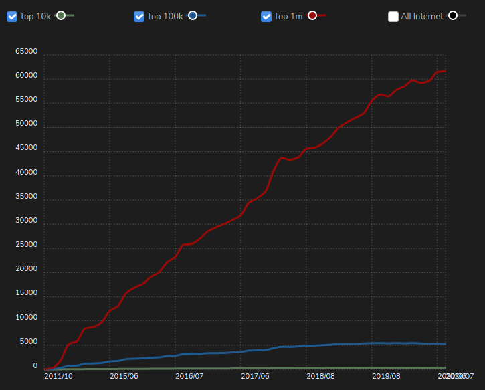
Task: Click the blue Top 100k legend marker
Action: [x=193, y=15]
